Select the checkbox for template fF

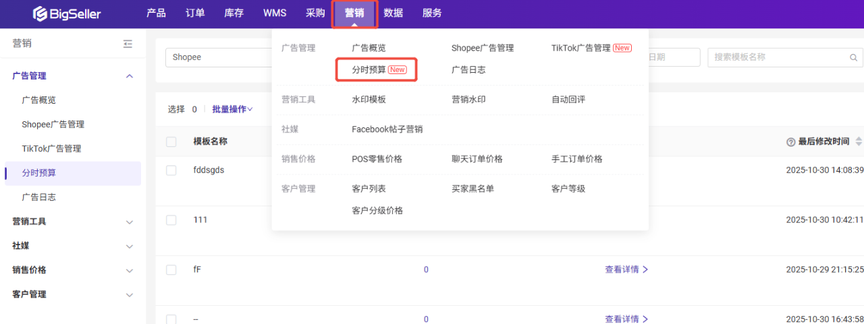point(171,269)
